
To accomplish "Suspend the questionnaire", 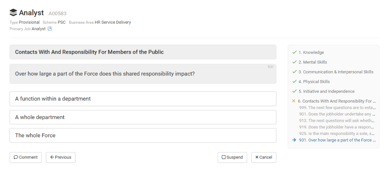I will 232,157.
